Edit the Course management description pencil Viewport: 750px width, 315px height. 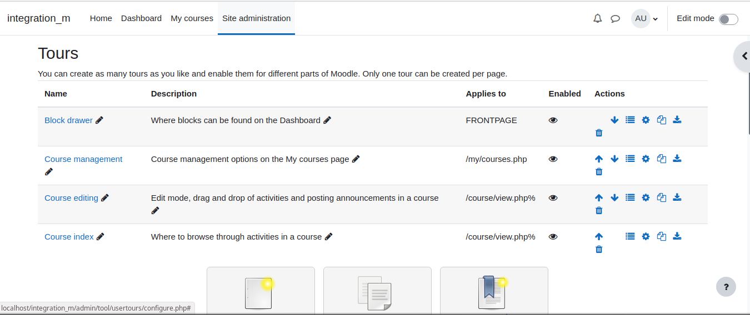coord(356,159)
